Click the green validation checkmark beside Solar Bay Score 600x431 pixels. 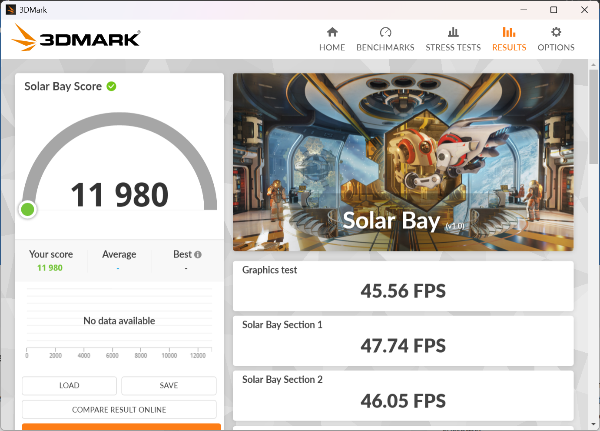coord(111,86)
